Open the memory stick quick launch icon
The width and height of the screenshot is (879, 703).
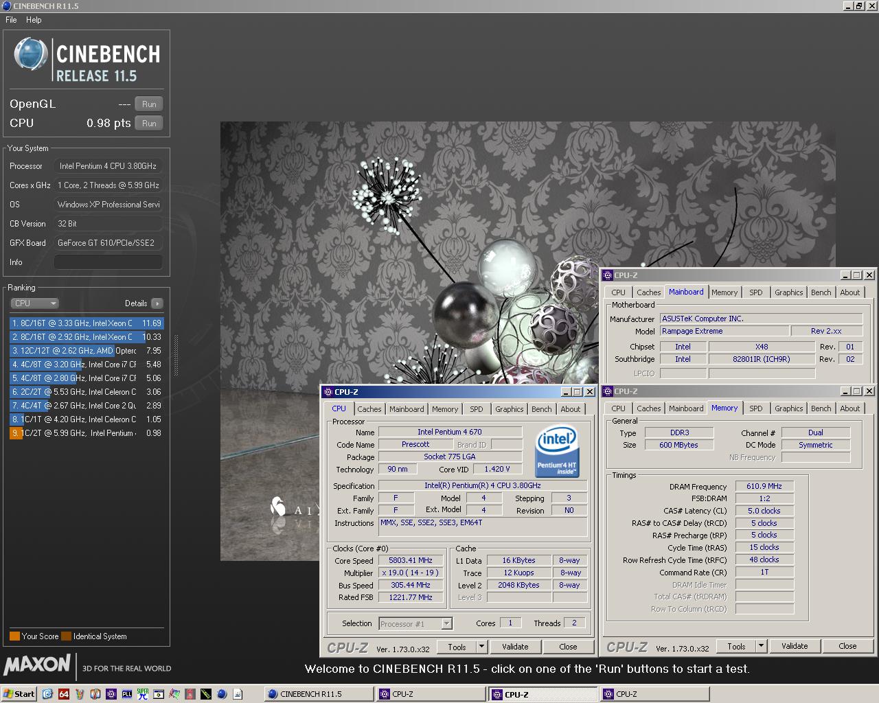tap(206, 694)
